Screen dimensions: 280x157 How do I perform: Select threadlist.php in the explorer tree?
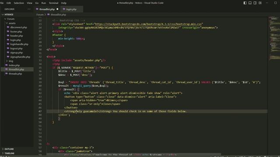tap(16, 69)
